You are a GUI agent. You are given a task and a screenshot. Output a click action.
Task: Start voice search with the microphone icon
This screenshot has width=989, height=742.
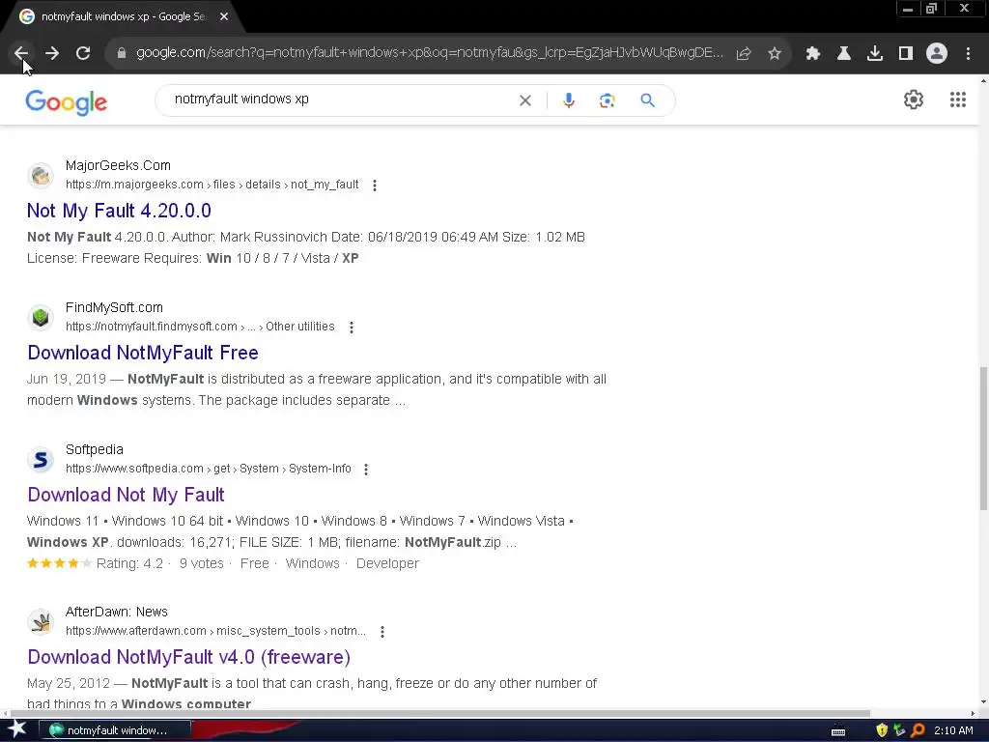coord(568,100)
